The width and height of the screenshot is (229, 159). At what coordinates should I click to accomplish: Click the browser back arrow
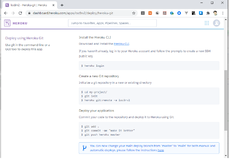(6, 13)
